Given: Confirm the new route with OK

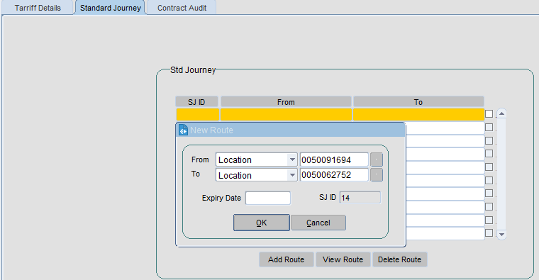Looking at the screenshot, I should click(262, 223).
